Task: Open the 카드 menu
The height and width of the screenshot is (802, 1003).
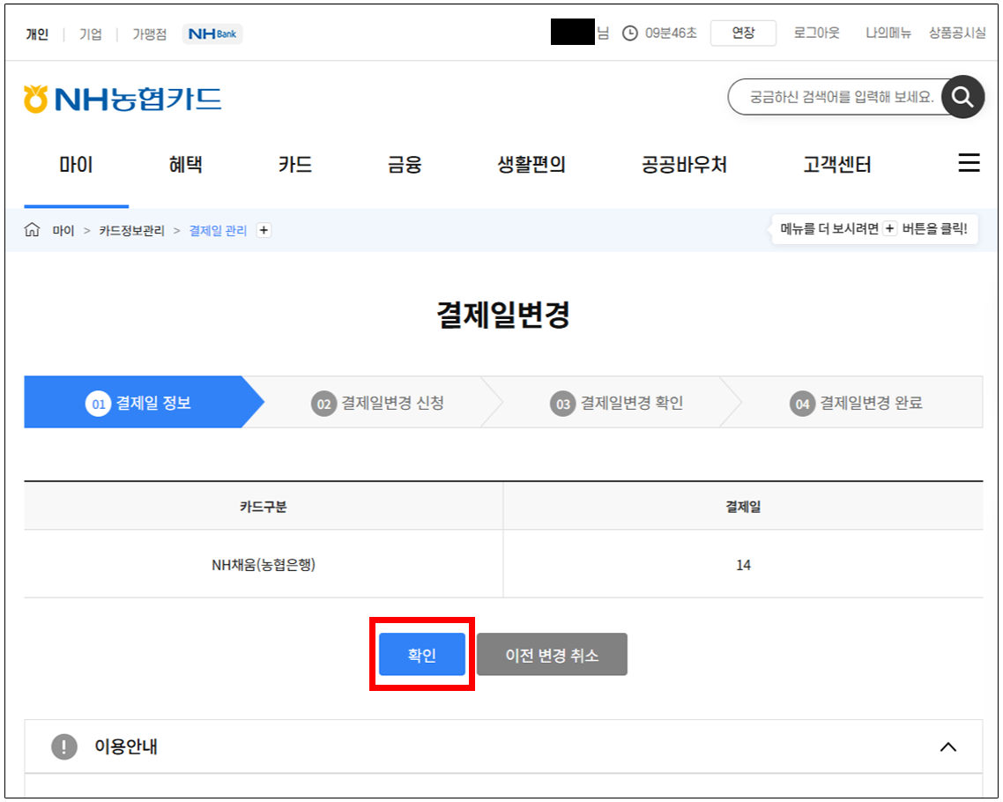Action: (295, 165)
